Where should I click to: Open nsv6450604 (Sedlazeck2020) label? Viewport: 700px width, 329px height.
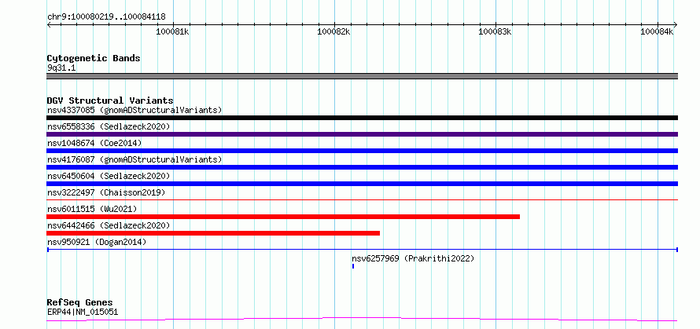(109, 176)
